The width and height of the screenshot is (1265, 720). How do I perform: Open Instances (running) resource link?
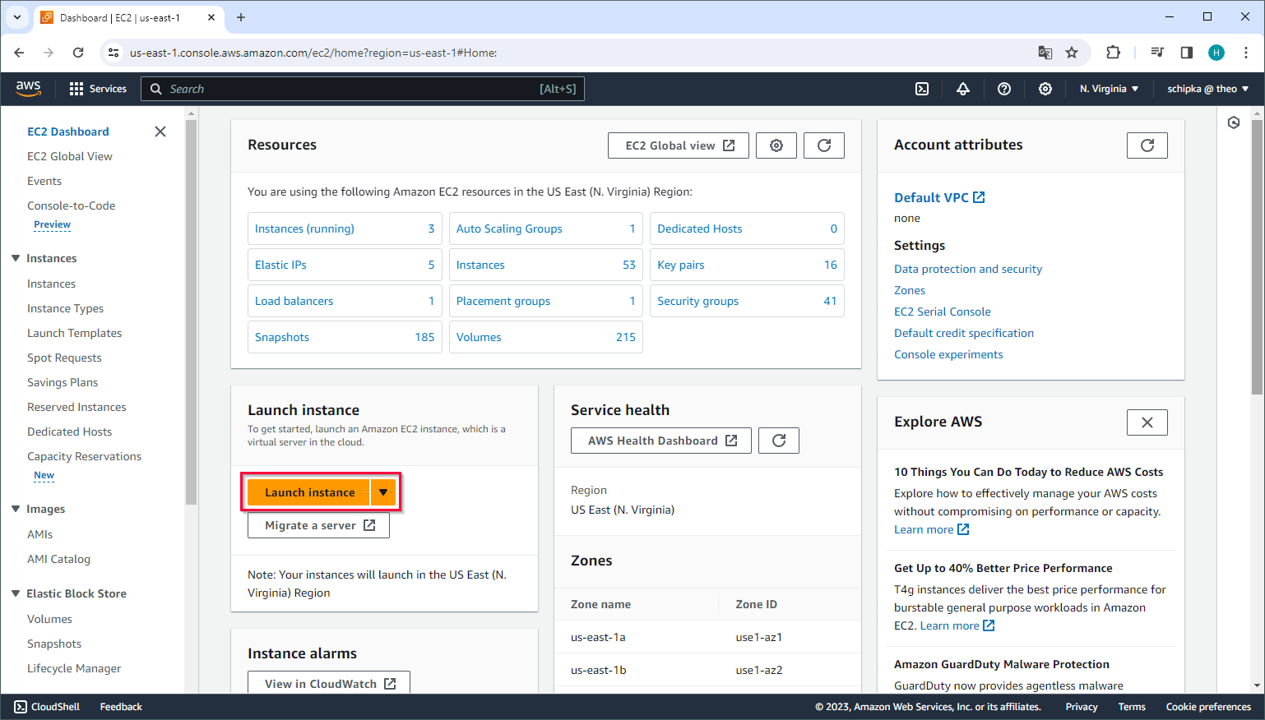[x=304, y=228]
